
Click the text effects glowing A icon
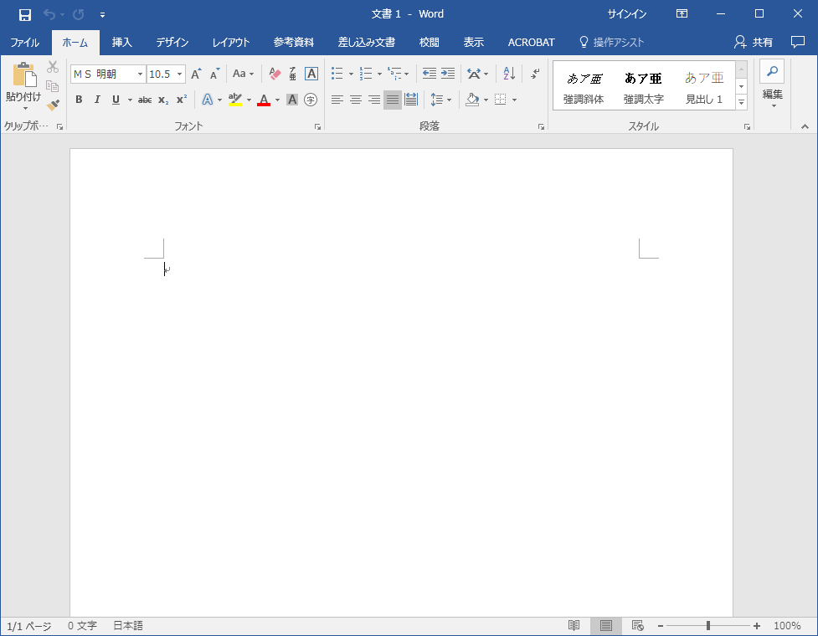(208, 100)
